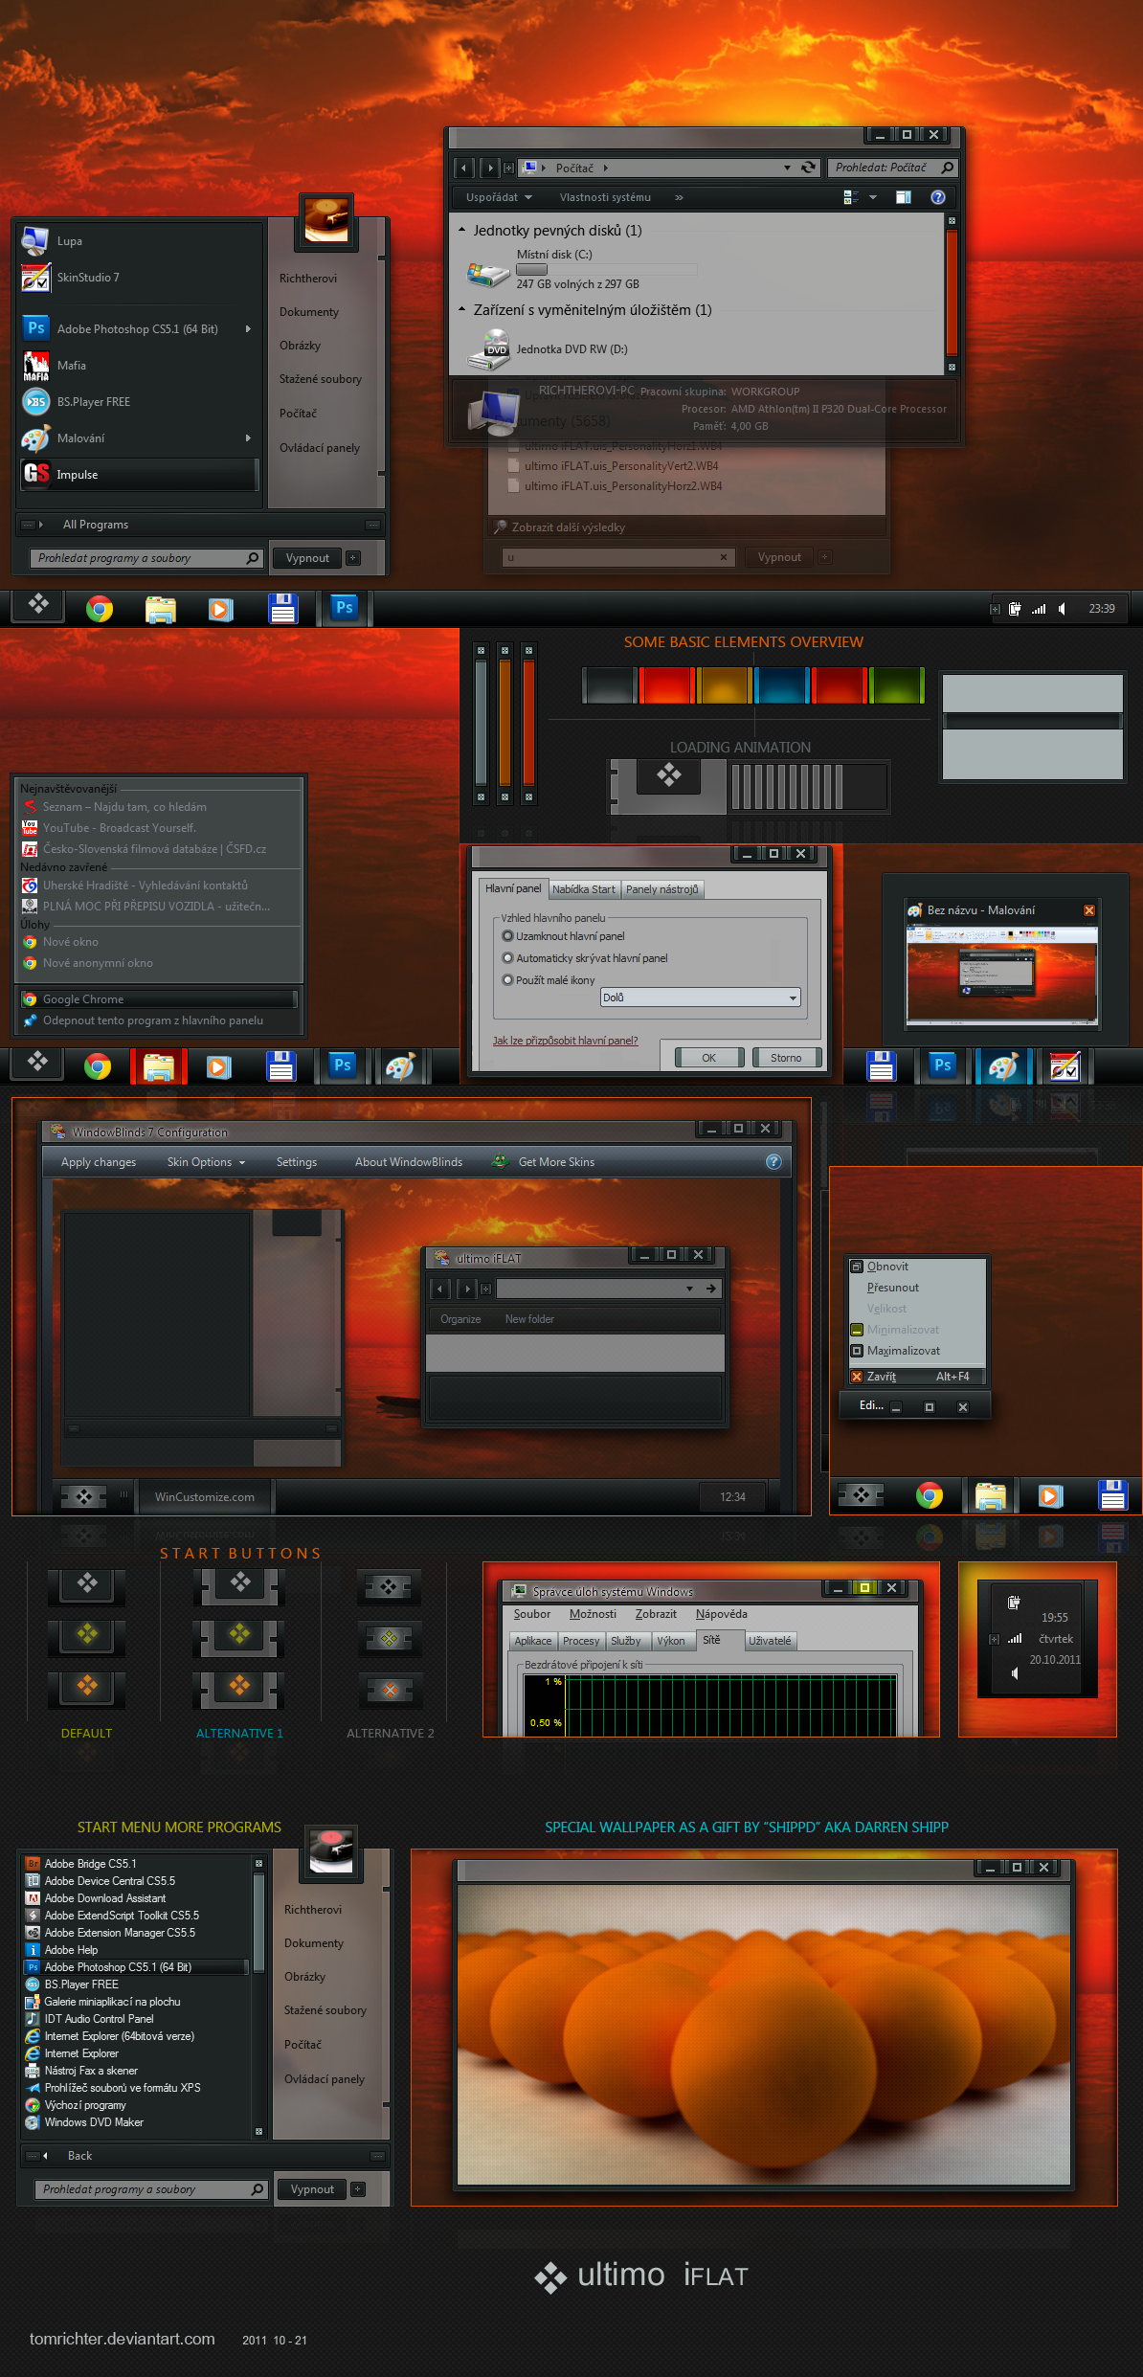Open the Výkon tab in Správce úloh
The width and height of the screenshot is (1143, 2377).
point(671,1641)
